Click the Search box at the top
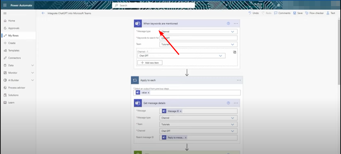 [x=153, y=5]
